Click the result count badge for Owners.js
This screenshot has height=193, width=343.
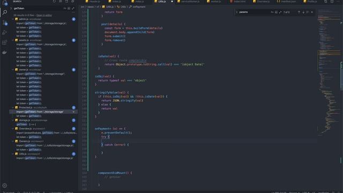coord(74,142)
